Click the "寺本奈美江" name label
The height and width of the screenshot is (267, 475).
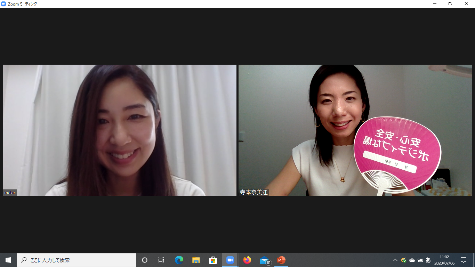pos(254,192)
